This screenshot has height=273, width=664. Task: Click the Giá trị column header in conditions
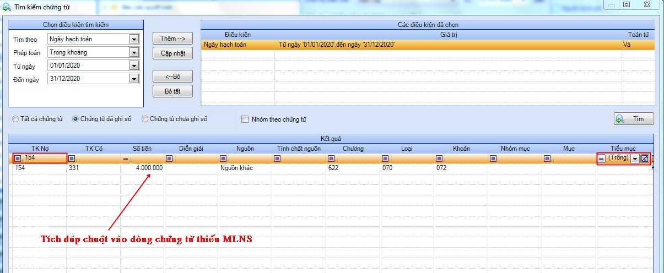(x=448, y=35)
